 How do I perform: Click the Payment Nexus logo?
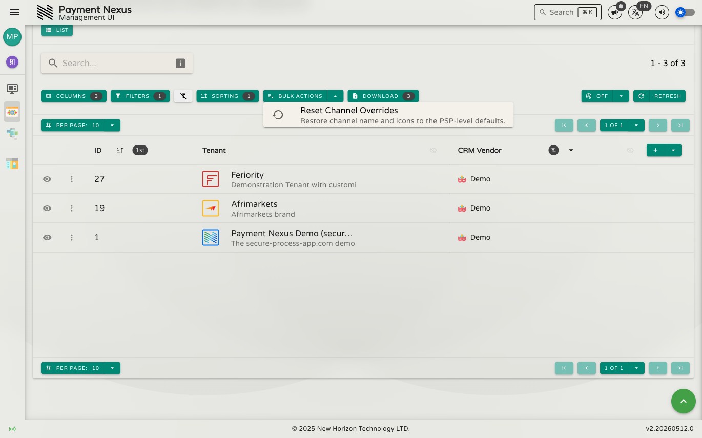click(x=45, y=12)
